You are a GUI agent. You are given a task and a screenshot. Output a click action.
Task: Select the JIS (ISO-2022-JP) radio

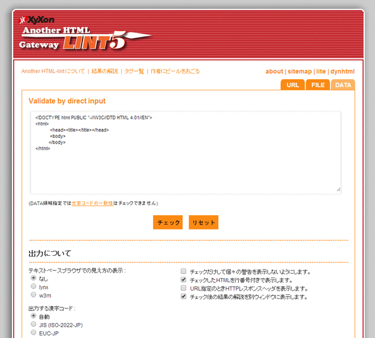[x=34, y=324]
